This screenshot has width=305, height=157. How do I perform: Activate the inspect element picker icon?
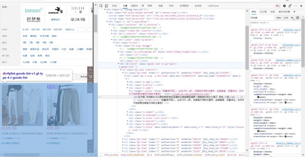[101, 6]
